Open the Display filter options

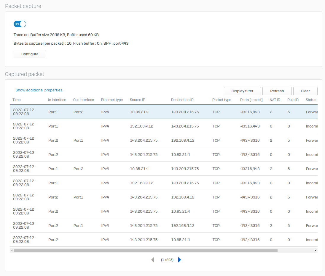[242, 91]
